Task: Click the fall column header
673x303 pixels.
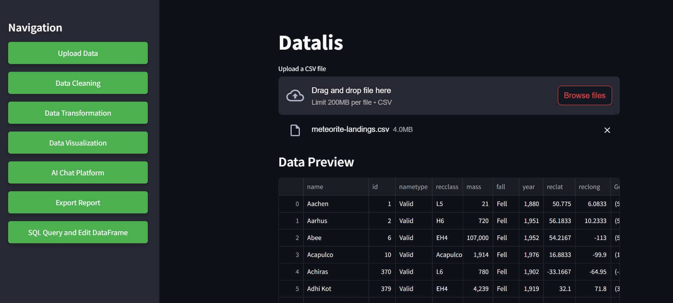Action: click(x=506, y=187)
